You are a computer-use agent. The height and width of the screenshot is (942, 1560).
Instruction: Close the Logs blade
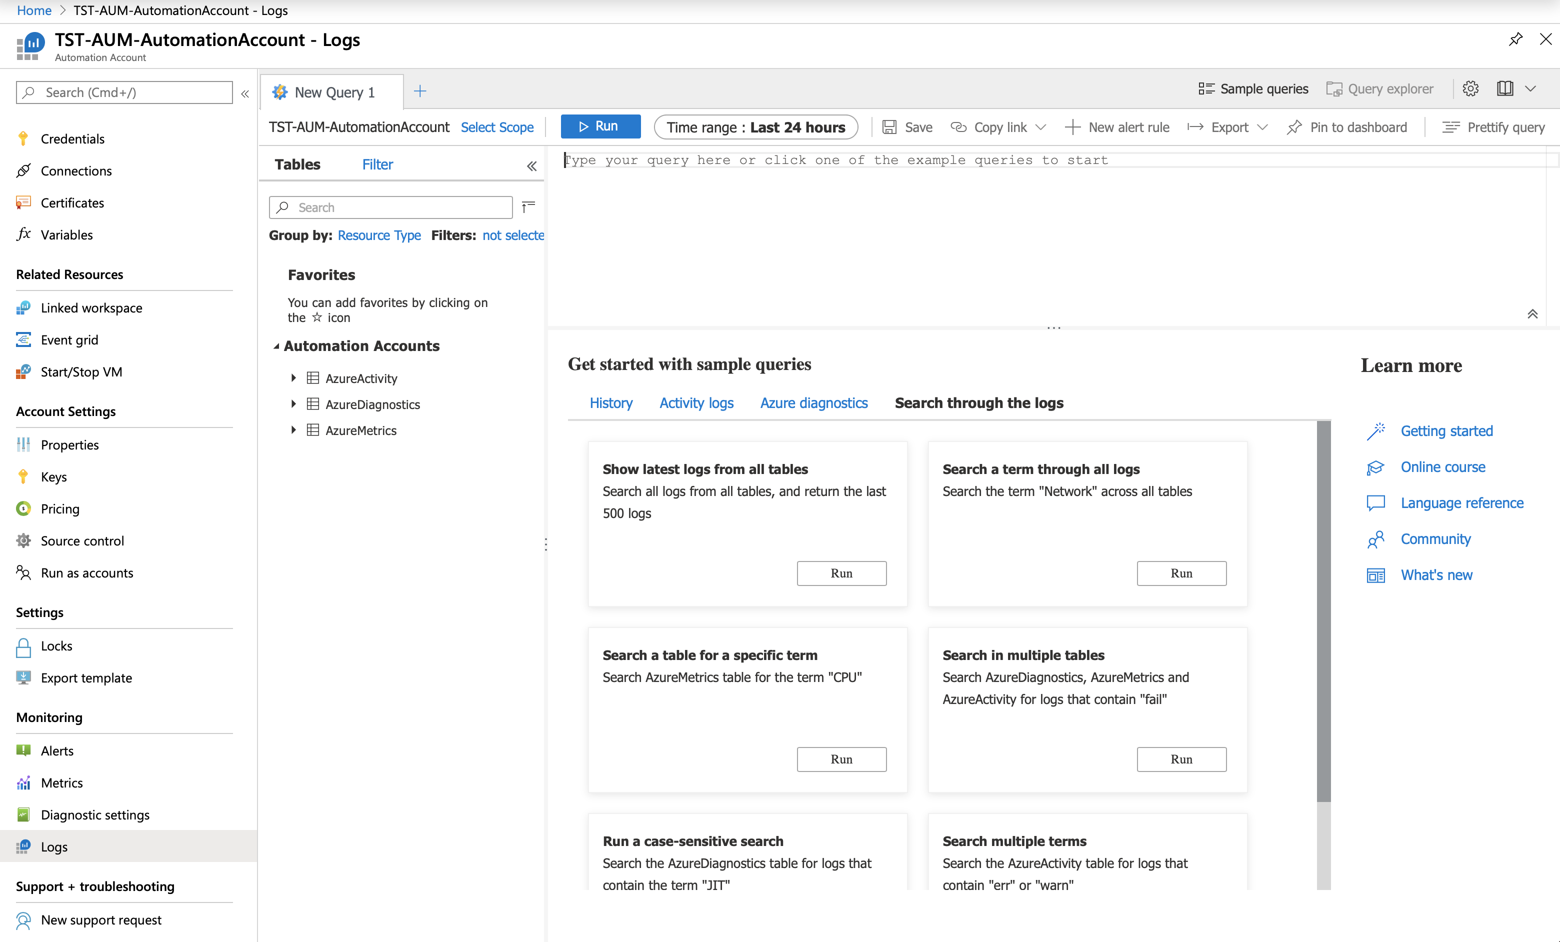point(1545,39)
